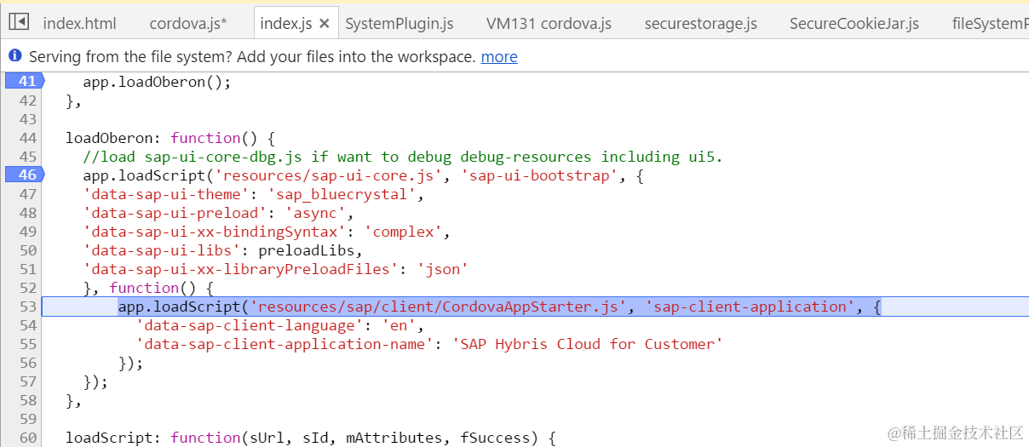Click the 'data-sap-ui-xx-libraryPreloadFiles' key
1029x447 pixels.
pos(240,269)
